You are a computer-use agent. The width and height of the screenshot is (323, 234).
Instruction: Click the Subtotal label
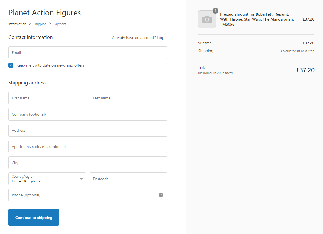(205, 43)
